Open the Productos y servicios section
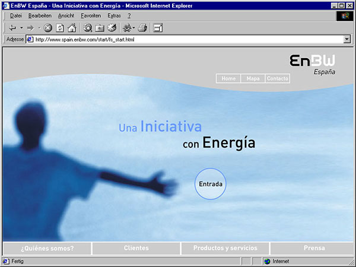This screenshot has height=267, width=356. tap(225, 248)
